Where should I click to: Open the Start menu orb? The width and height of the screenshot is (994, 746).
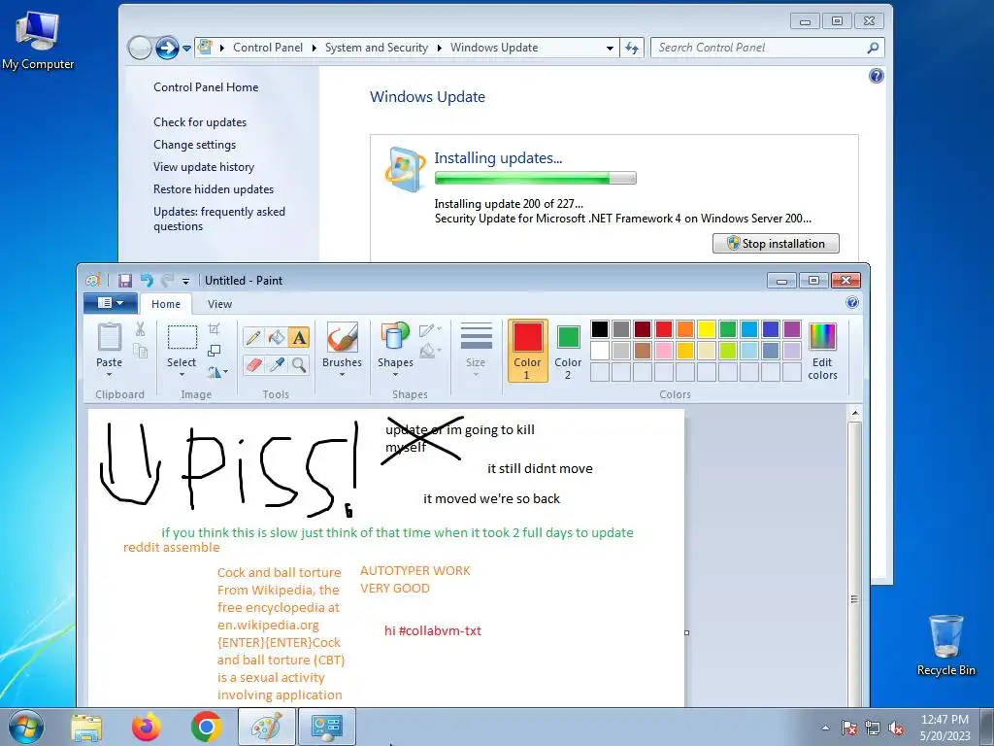pos(25,727)
